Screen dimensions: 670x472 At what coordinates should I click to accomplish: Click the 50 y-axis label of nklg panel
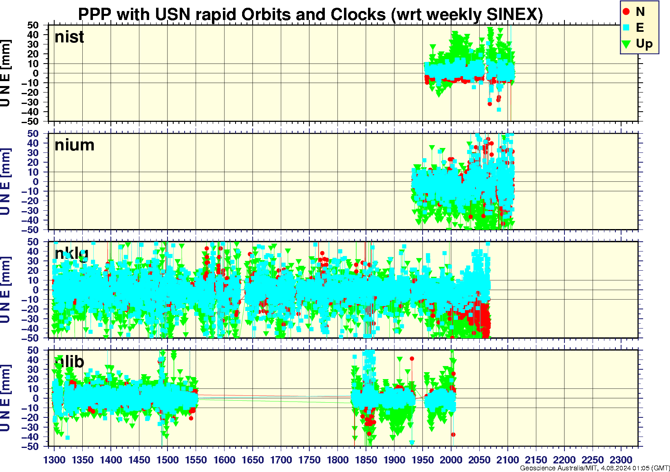pos(33,242)
